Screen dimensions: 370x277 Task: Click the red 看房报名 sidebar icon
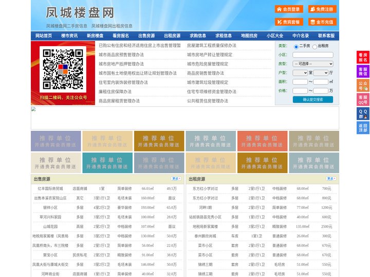click(x=363, y=57)
